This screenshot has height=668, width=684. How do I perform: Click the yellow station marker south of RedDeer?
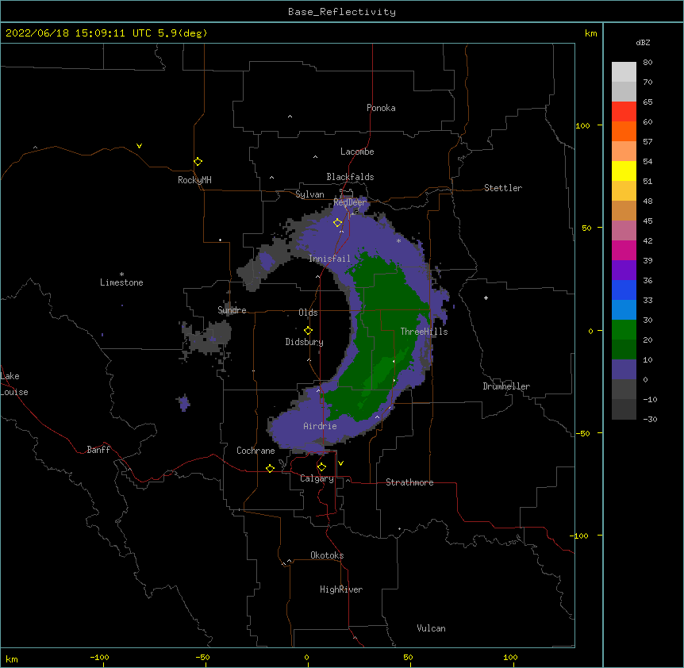coord(337,223)
